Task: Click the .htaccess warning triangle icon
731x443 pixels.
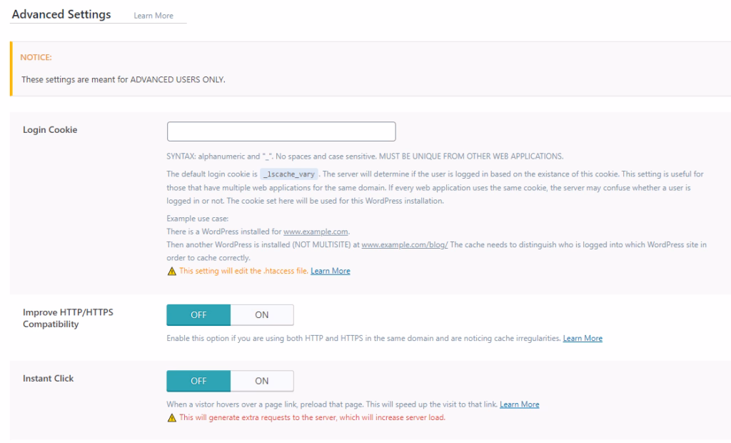Action: click(171, 272)
